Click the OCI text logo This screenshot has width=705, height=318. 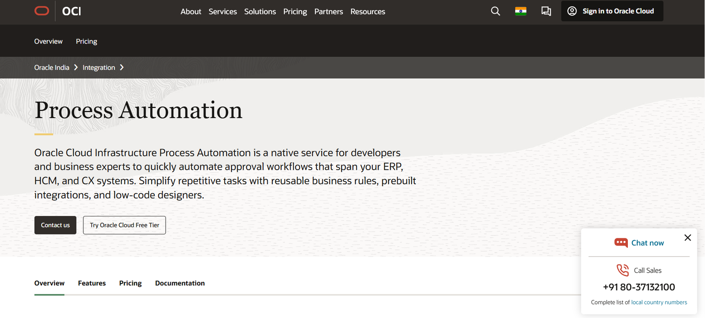point(71,11)
